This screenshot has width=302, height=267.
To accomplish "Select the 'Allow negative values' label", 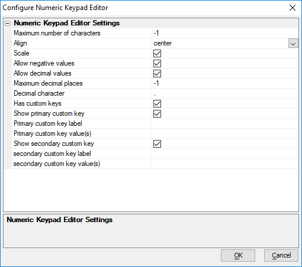I will [x=44, y=63].
